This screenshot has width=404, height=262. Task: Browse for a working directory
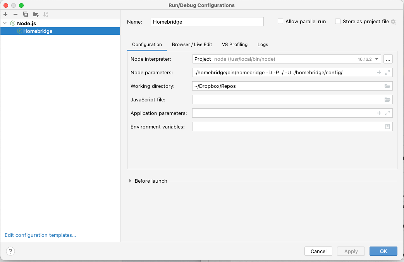pyautogui.click(x=387, y=86)
